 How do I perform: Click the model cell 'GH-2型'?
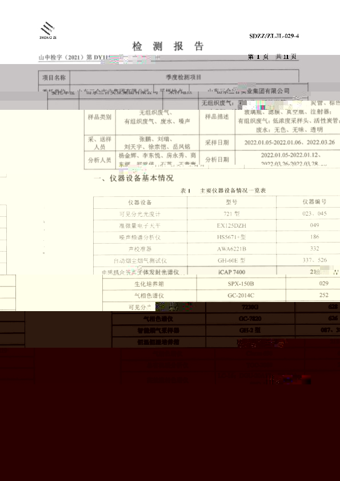click(250, 331)
